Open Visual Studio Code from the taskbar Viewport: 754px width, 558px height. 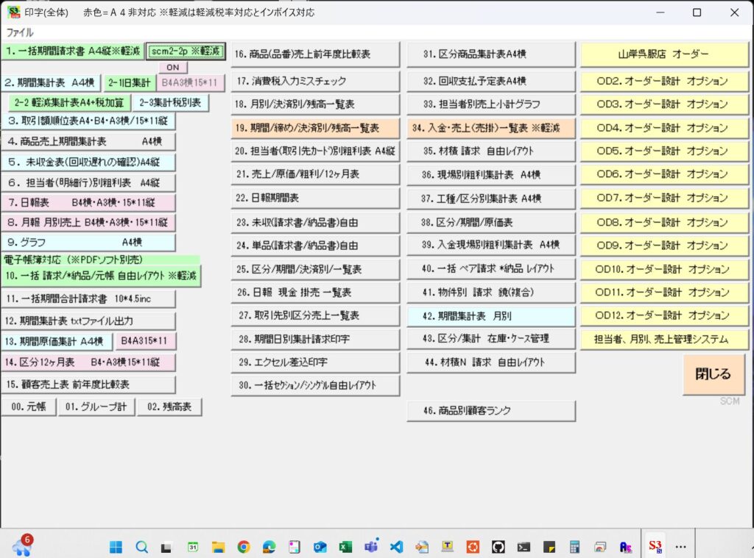[x=396, y=546]
